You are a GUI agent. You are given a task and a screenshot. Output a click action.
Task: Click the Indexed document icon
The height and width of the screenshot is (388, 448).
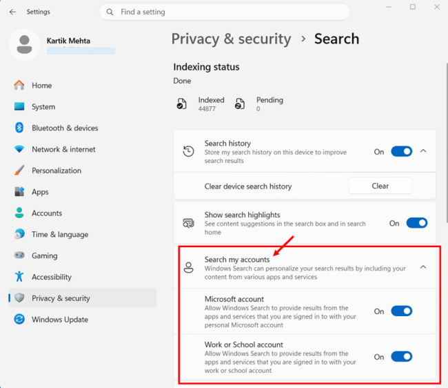(181, 104)
